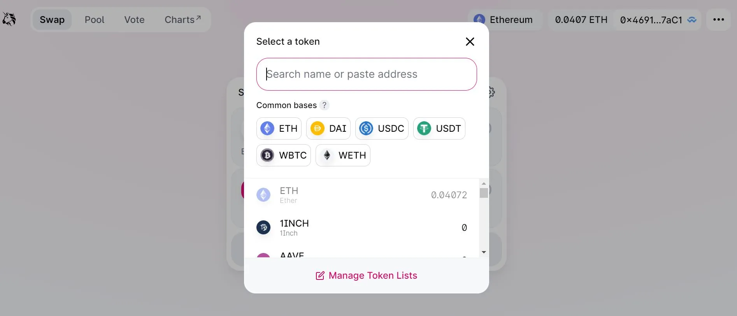Open the Ethereum network selector

[x=504, y=20]
